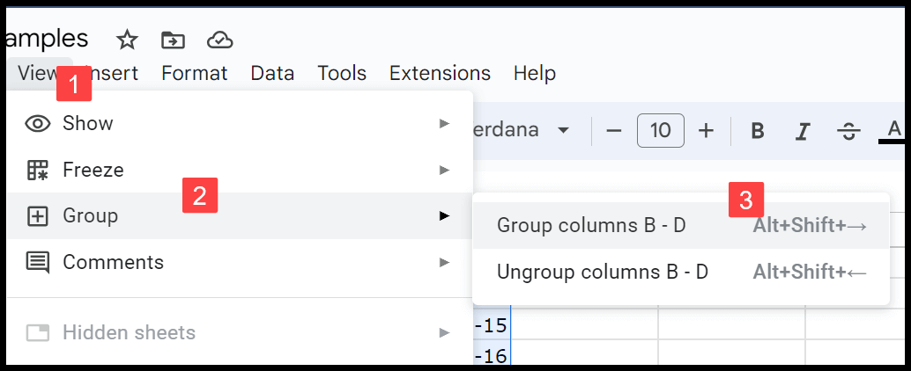
Task: Open the Help menu
Action: pos(535,74)
